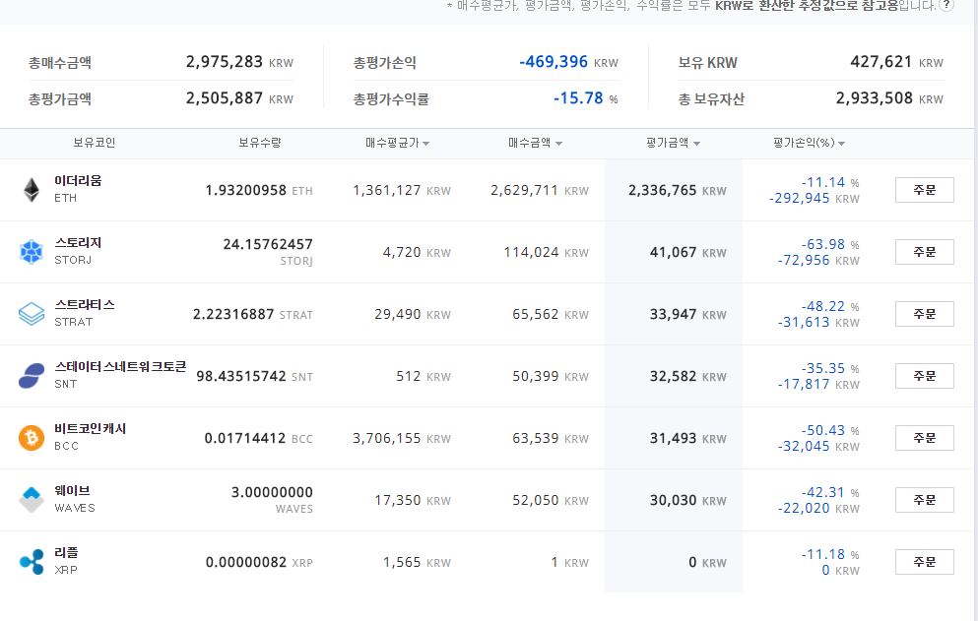
Task: Open the question mark help icon
Action: tap(946, 5)
